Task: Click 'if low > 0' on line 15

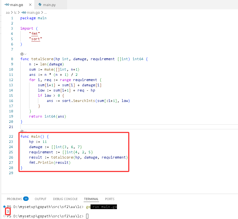Action: 49,95
